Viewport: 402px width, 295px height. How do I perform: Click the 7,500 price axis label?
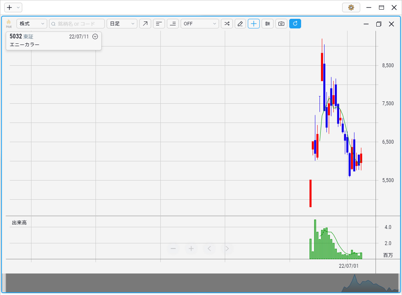tap(388, 103)
